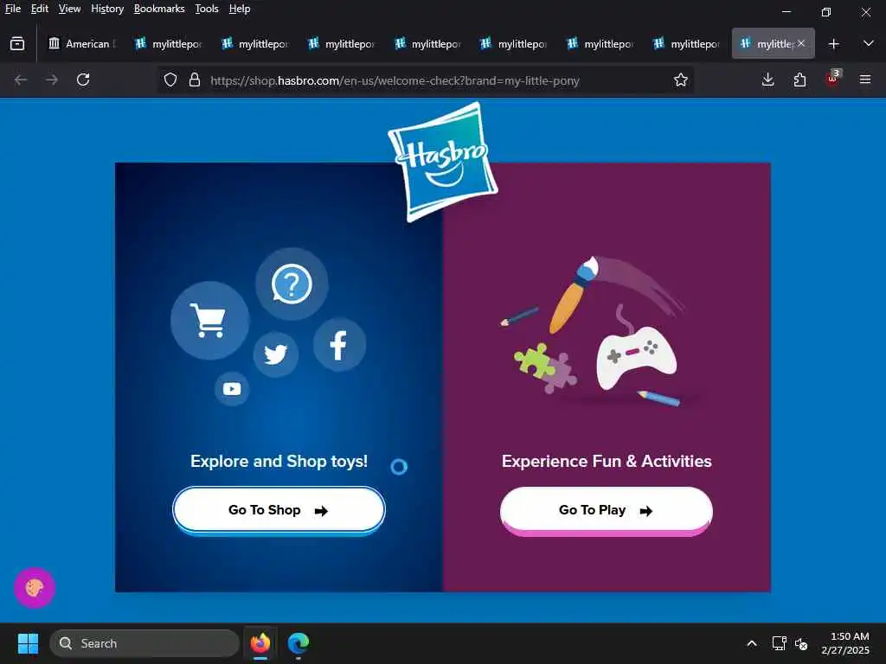
Task: Open the View menu
Action: tap(69, 9)
